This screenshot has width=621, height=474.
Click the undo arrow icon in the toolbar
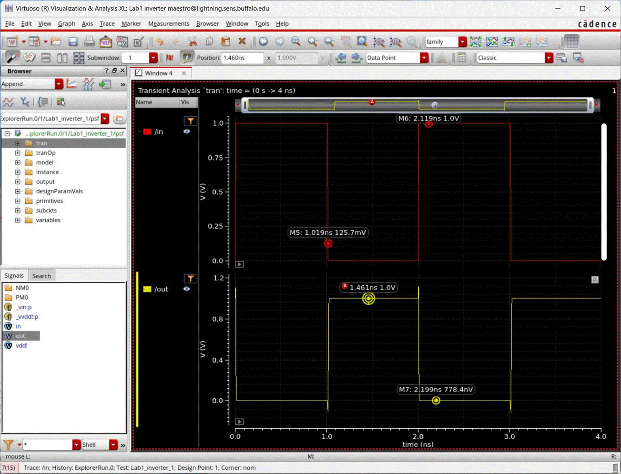[x=161, y=42]
